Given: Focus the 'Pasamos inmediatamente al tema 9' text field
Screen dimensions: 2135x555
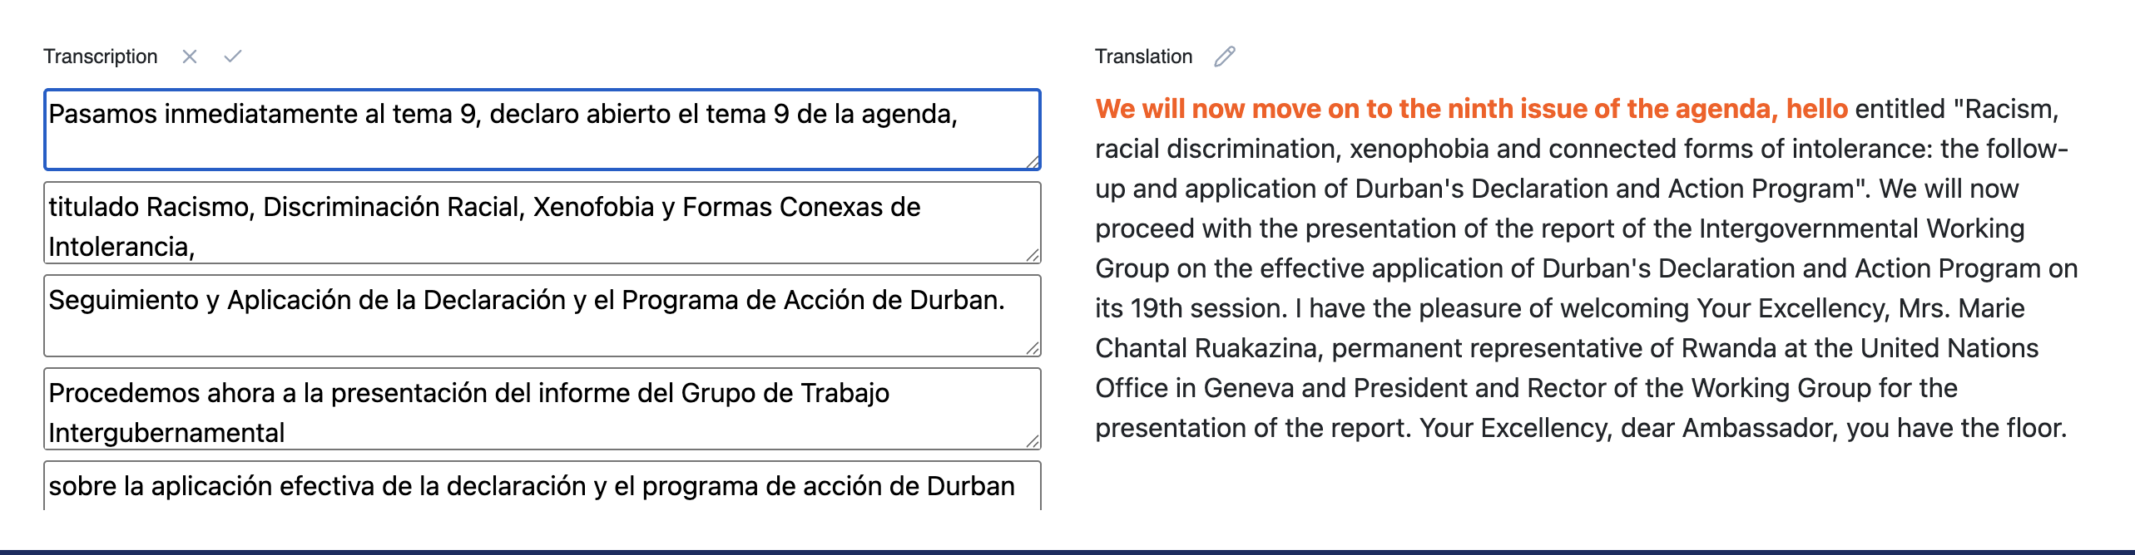Looking at the screenshot, I should pos(541,130).
